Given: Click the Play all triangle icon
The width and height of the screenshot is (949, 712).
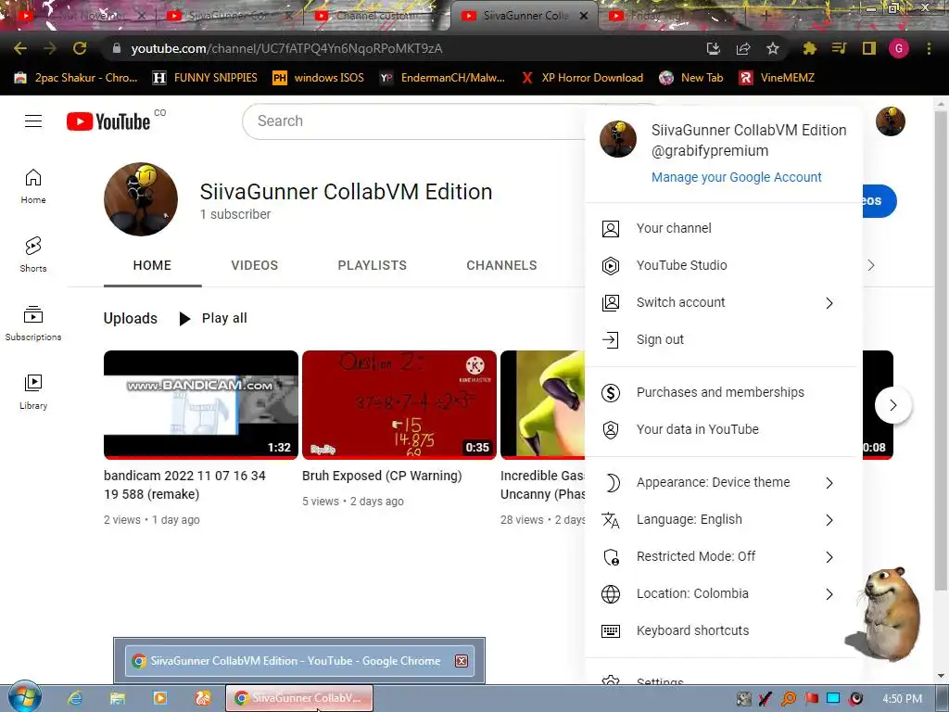Looking at the screenshot, I should 184,319.
